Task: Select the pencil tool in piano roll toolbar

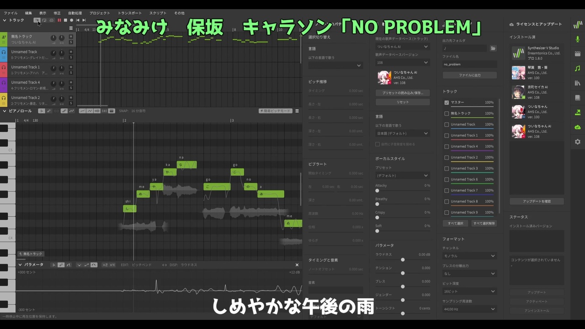Action: (48, 111)
